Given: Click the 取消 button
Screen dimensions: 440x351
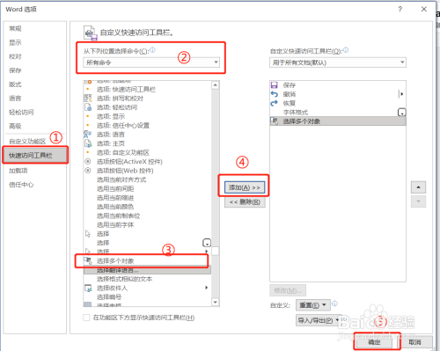Looking at the screenshot, I should point(414,342).
